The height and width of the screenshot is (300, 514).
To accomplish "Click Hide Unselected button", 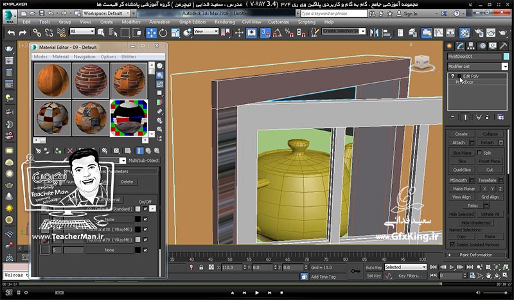I will pyautogui.click(x=476, y=223).
